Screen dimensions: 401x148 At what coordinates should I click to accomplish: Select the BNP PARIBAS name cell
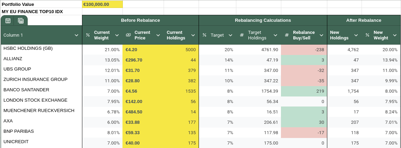coord(42,133)
